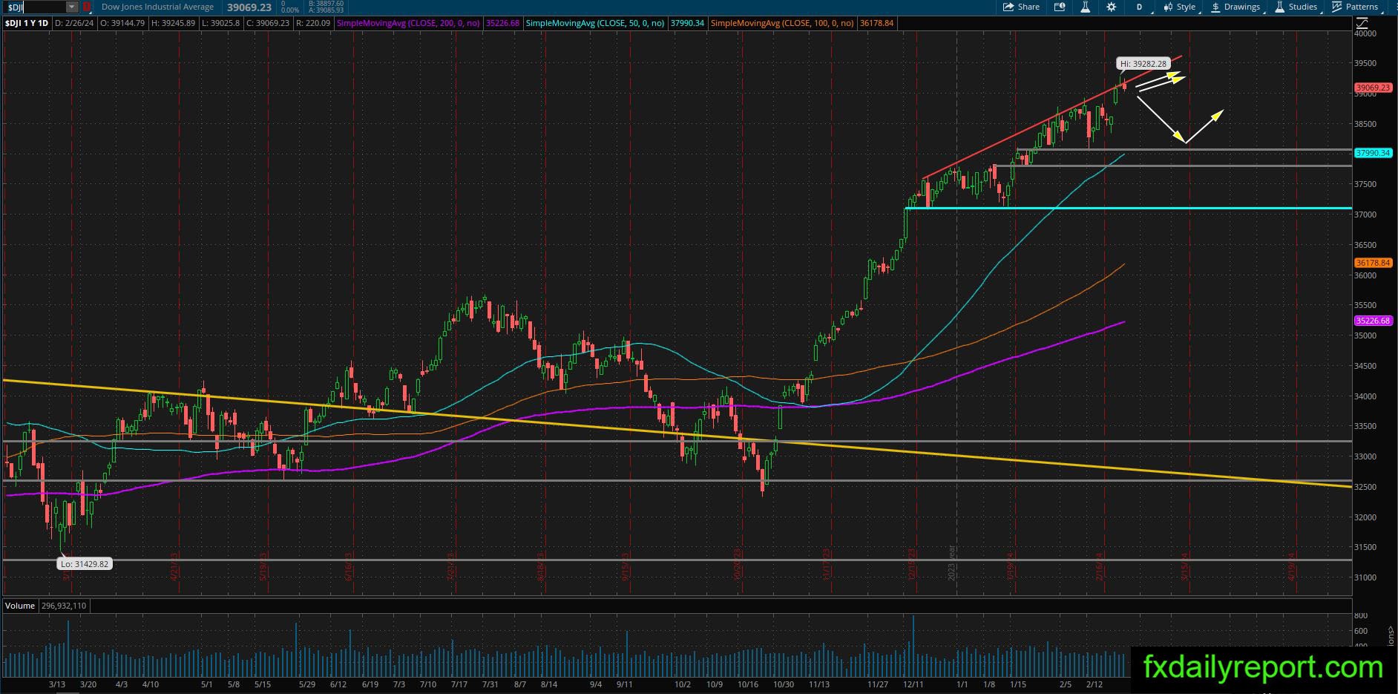Click the 2/12 date on time axis
This screenshot has width=1398, height=694.
[1095, 684]
